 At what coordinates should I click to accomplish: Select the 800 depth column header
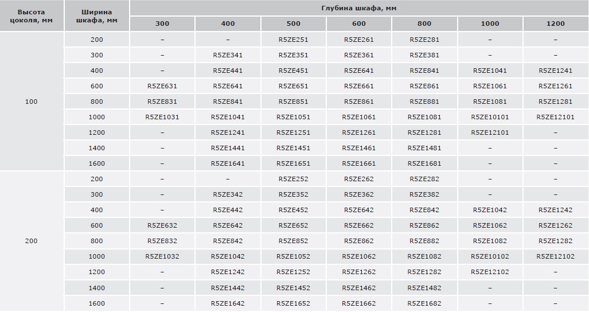(424, 24)
